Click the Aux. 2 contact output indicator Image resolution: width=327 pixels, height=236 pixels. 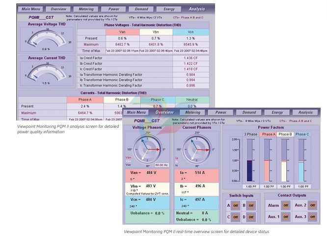point(313,205)
